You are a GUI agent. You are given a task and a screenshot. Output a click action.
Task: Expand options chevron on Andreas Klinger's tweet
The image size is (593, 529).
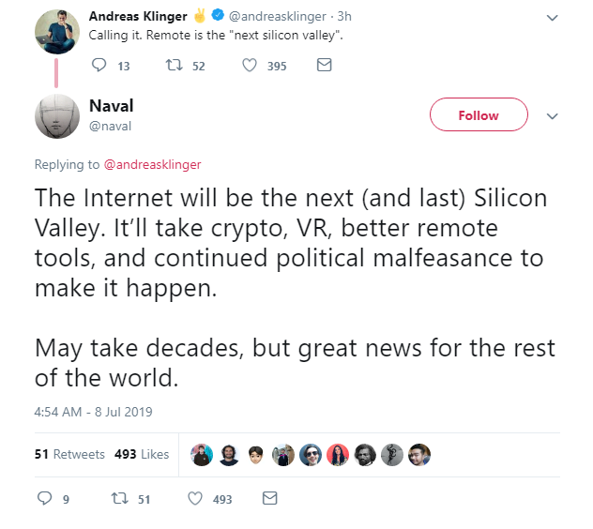pos(552,18)
